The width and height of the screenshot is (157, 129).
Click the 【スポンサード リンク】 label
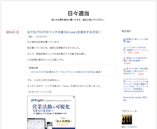[x=40, y=92]
